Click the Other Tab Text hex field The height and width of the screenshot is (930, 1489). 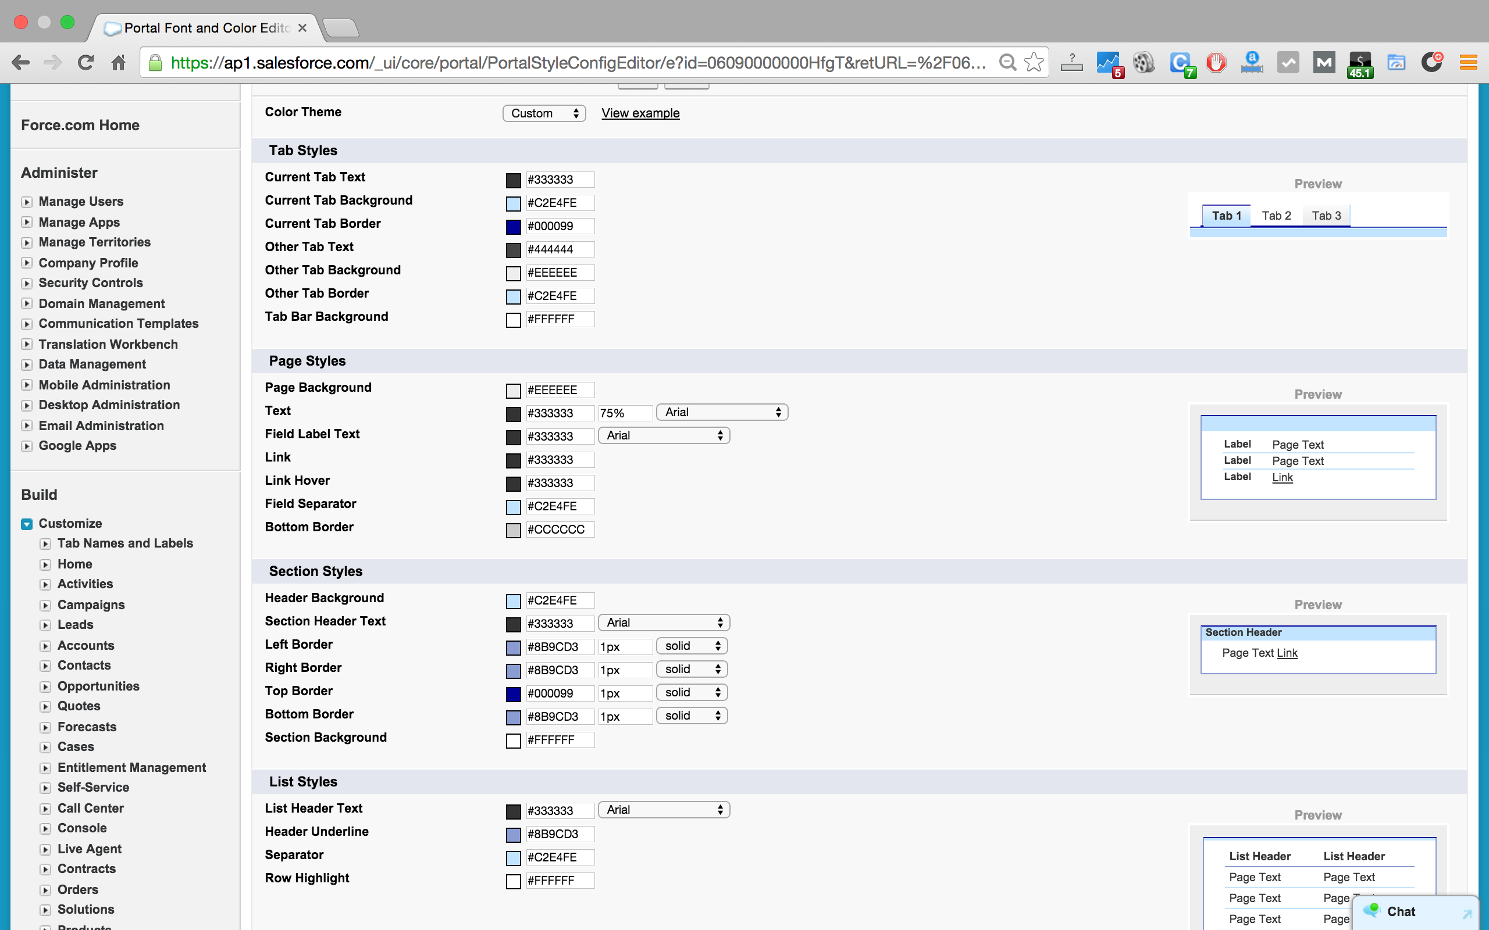pos(560,249)
